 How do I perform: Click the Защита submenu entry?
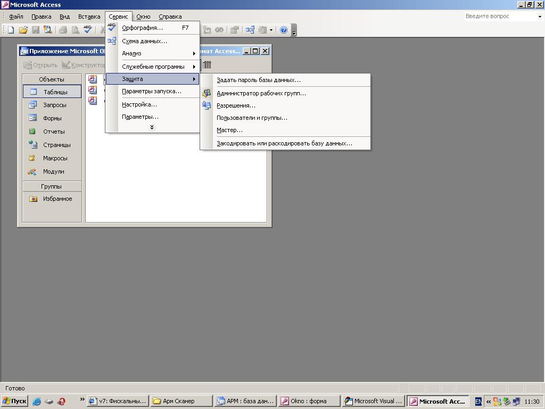click(x=152, y=79)
